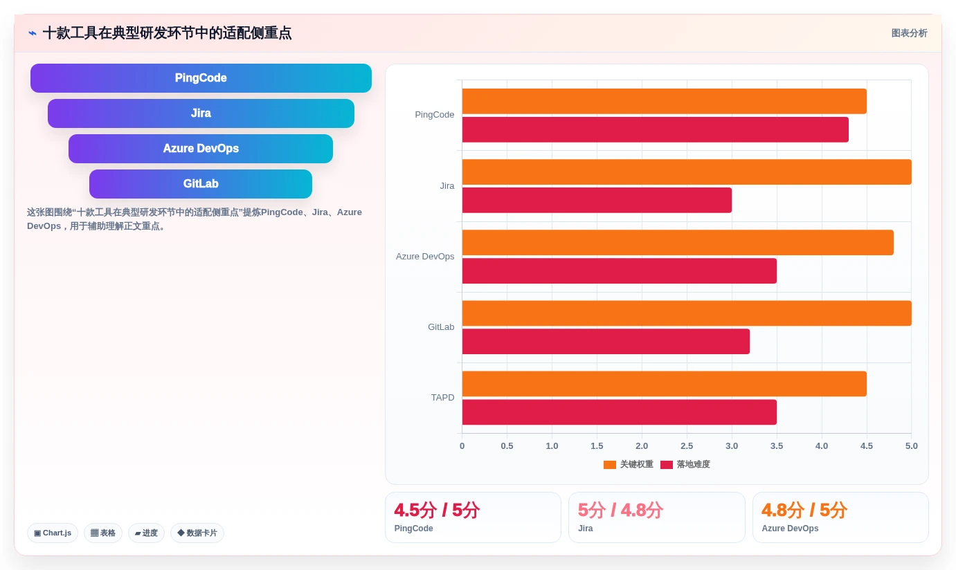Image resolution: width=956 pixels, height=570 pixels.
Task: Click the lightning icon beside the title
Action: coord(33,33)
